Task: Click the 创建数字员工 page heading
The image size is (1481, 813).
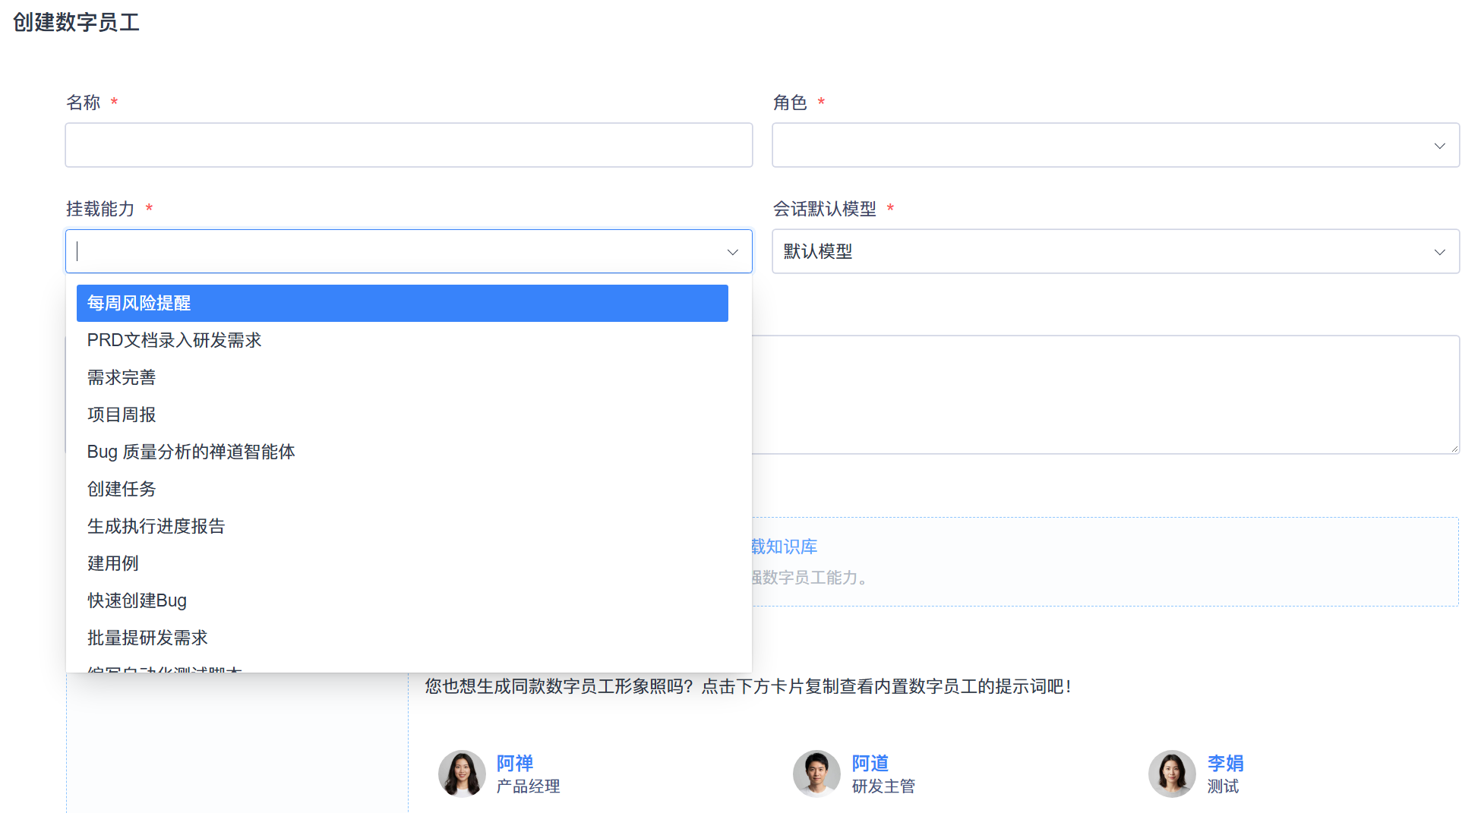Action: coord(76,22)
